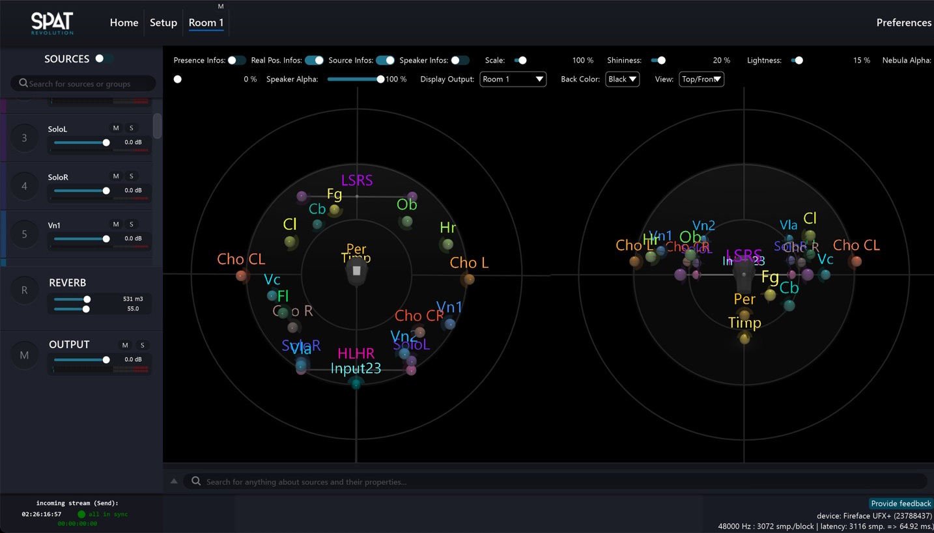Toggle Presence Infos switch
934x533 pixels.
236,61
